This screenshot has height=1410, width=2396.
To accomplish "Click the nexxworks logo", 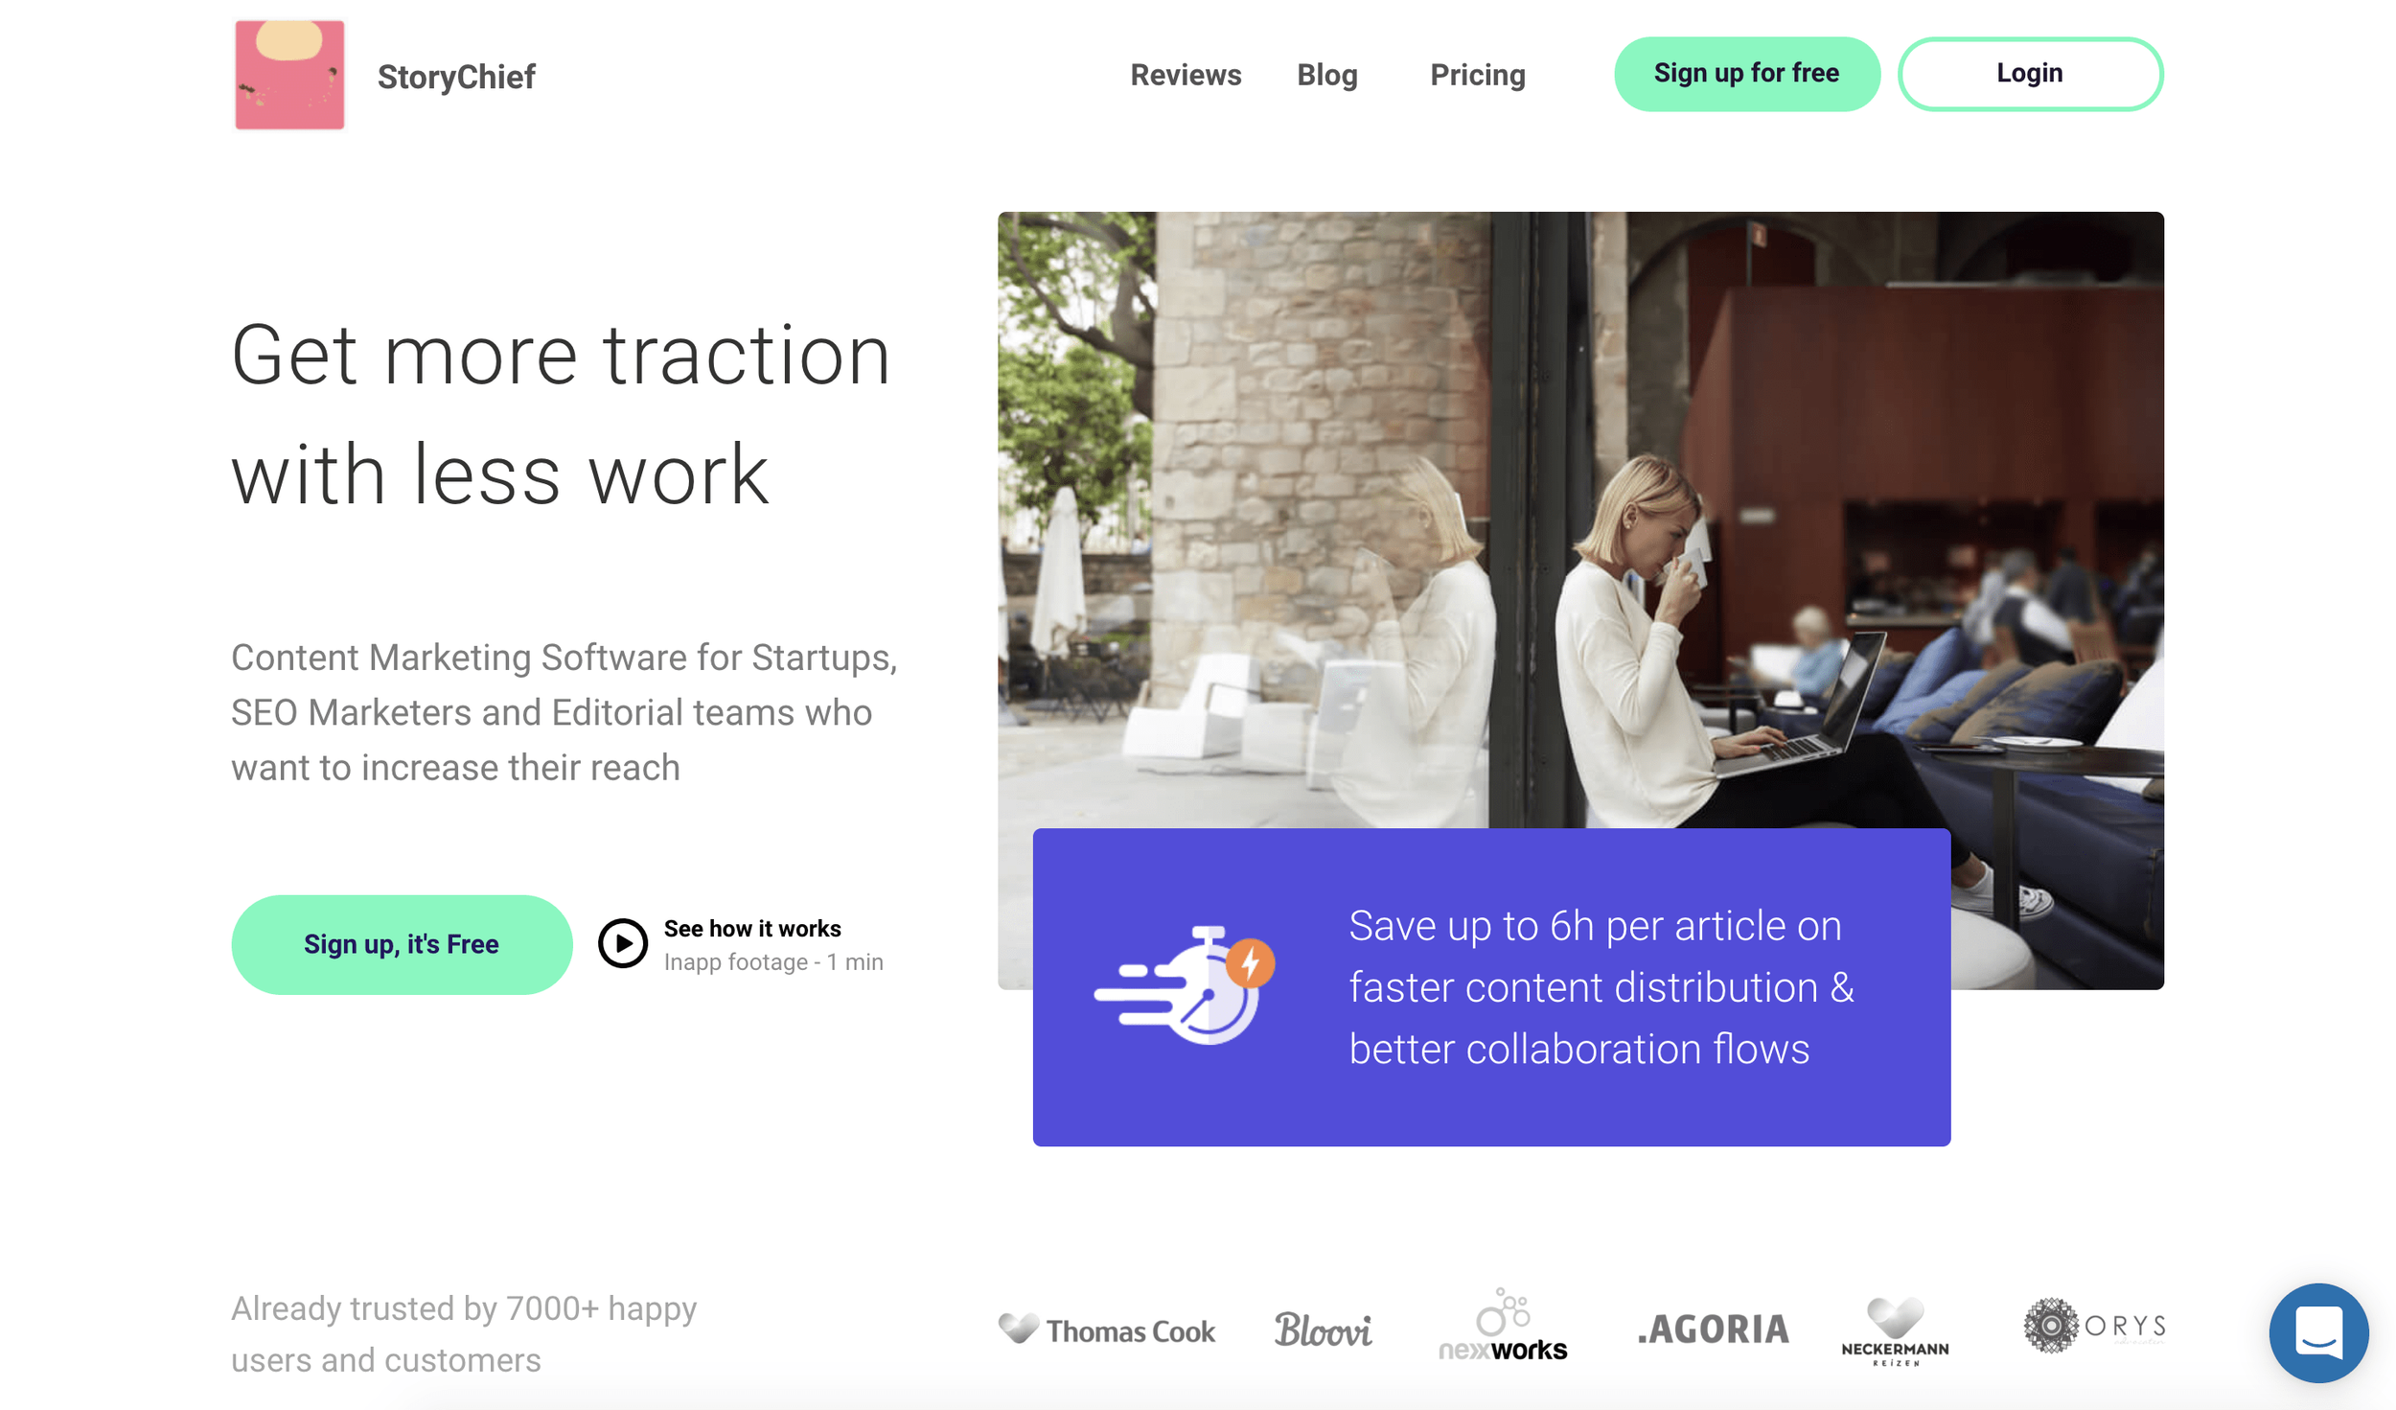I will 1503,1326.
